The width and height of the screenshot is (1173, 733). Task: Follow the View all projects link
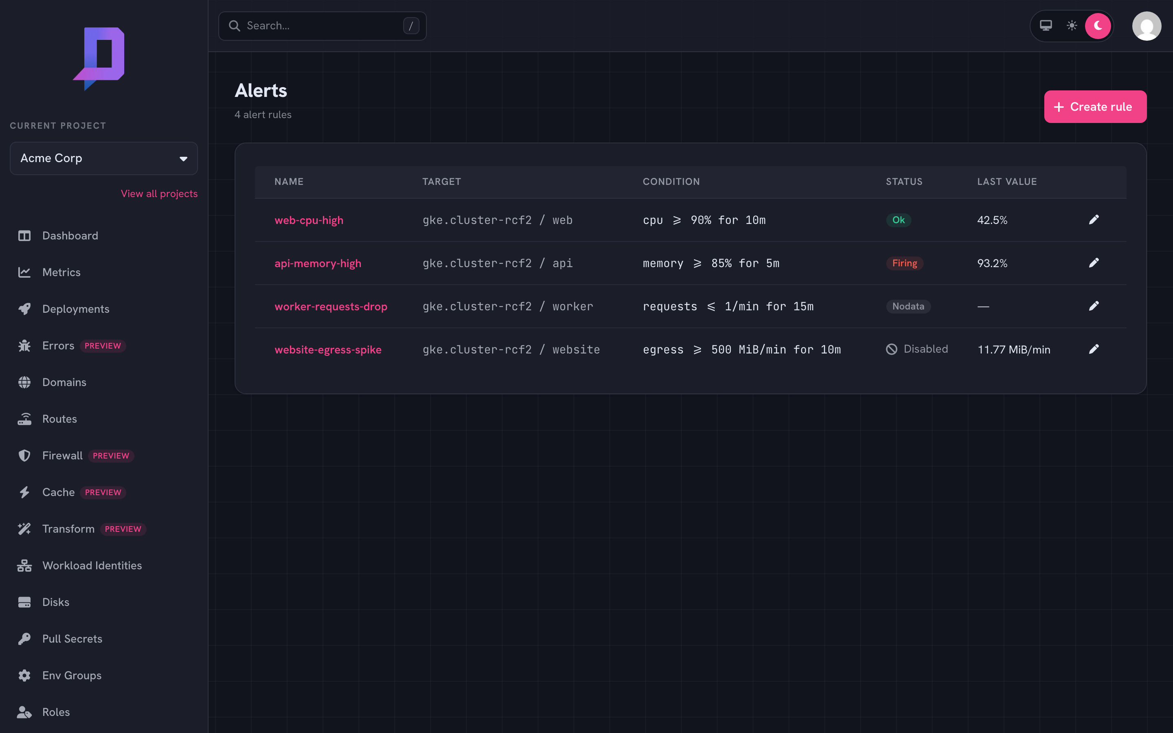(159, 193)
